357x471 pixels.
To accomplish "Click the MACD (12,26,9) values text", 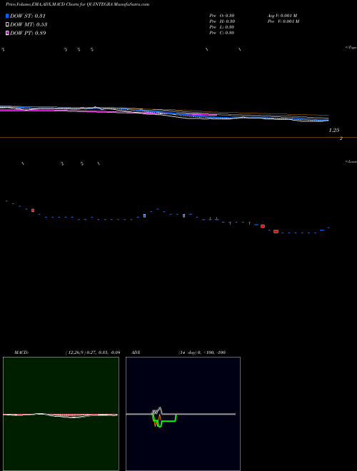I will click(x=93, y=353).
